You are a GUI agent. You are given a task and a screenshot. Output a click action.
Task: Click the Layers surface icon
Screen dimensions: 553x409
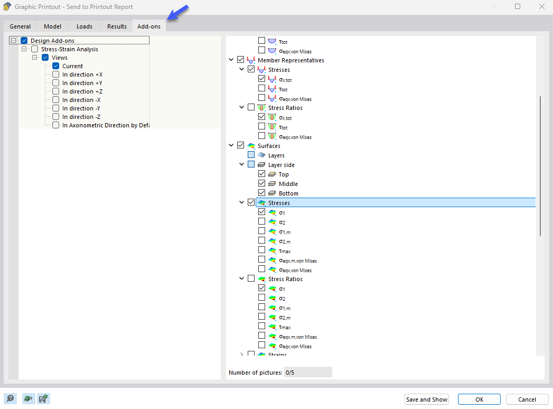(262, 154)
